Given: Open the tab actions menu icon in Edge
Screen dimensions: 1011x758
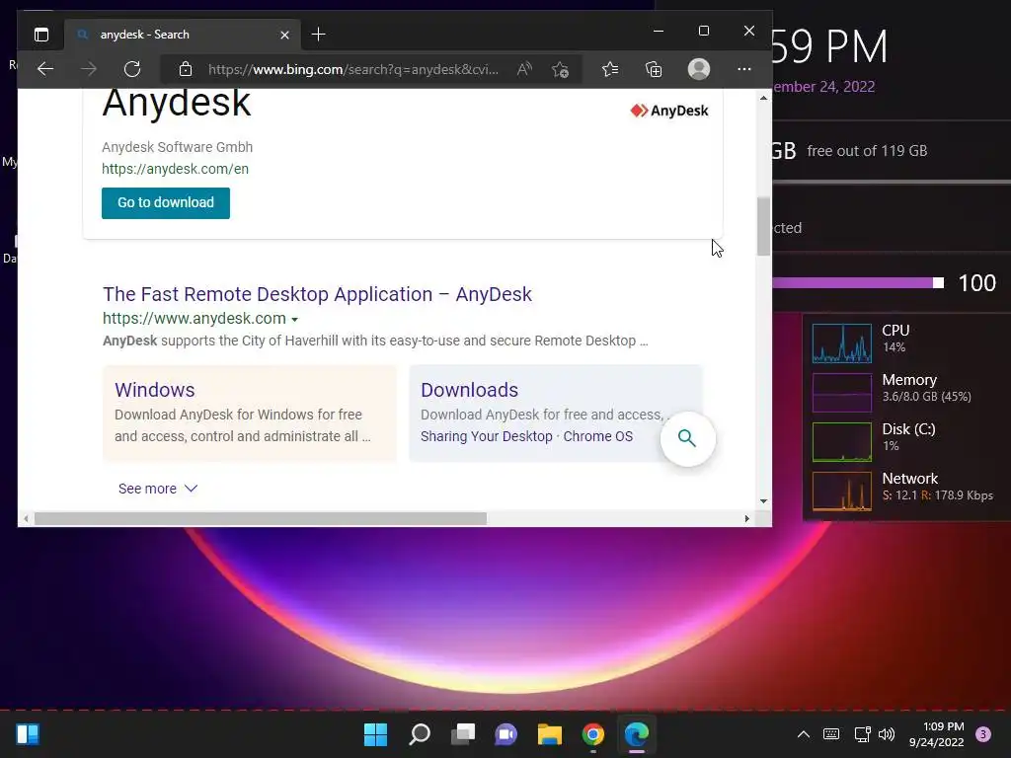Looking at the screenshot, I should tap(41, 35).
